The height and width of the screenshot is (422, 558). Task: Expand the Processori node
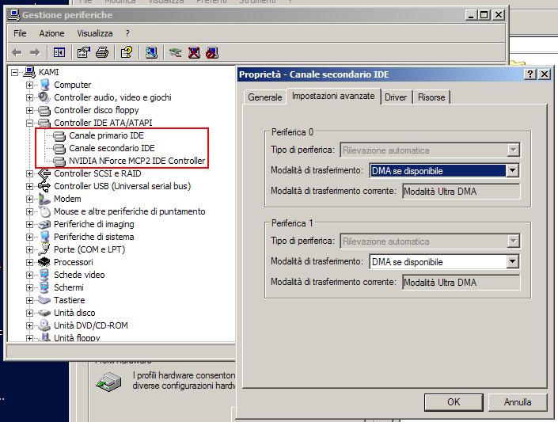click(x=29, y=262)
